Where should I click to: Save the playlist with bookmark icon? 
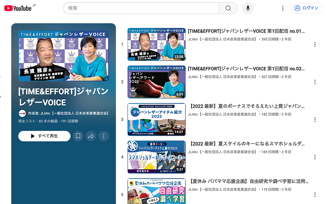pos(78,136)
